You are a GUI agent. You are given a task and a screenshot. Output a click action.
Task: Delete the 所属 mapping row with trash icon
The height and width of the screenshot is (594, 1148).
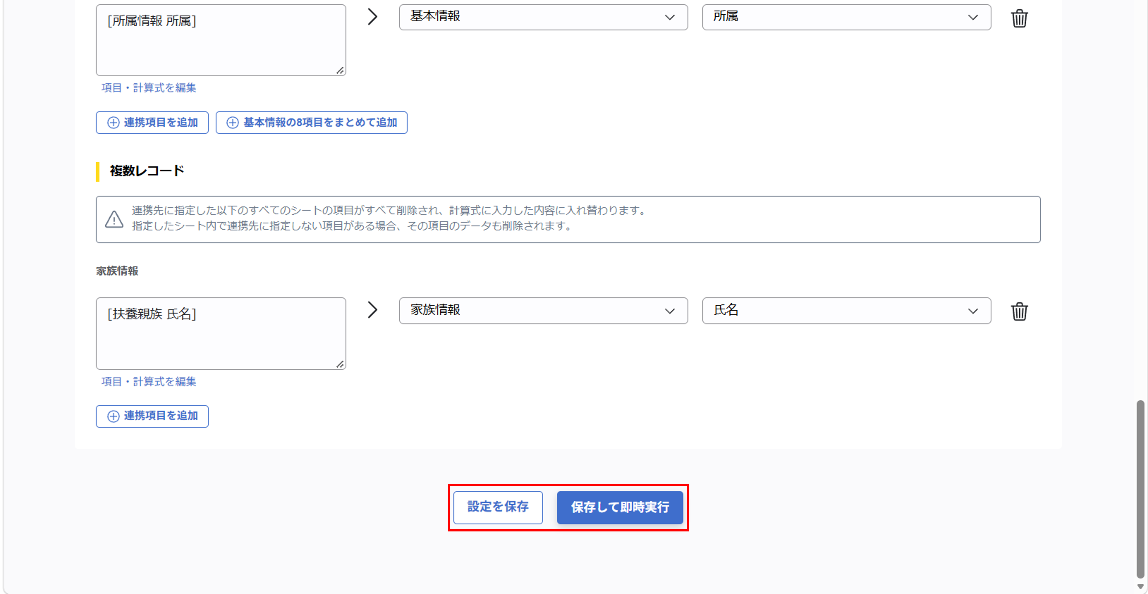pyautogui.click(x=1019, y=18)
